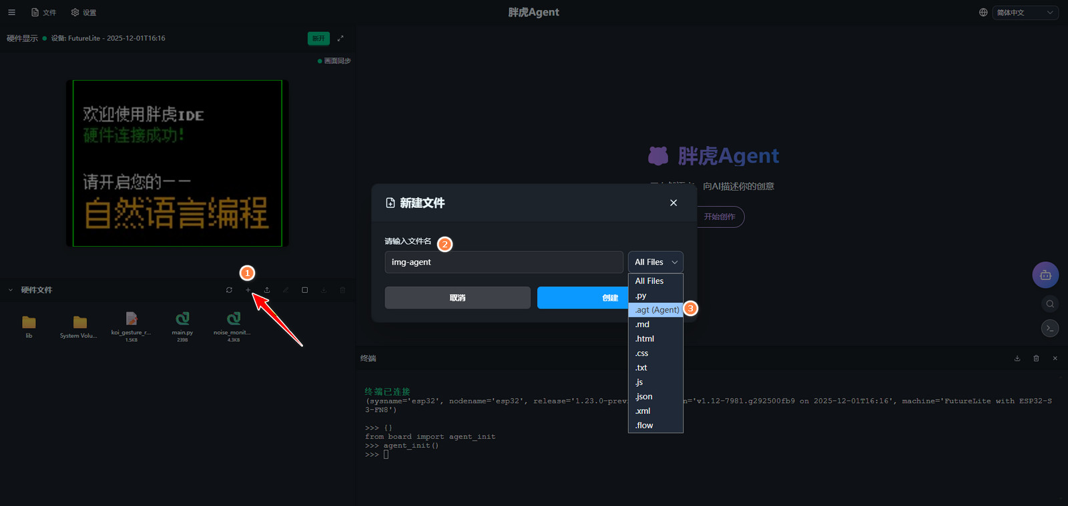1068x506 pixels.
Task: Toggle the terminal floating button
Action: 1050,328
